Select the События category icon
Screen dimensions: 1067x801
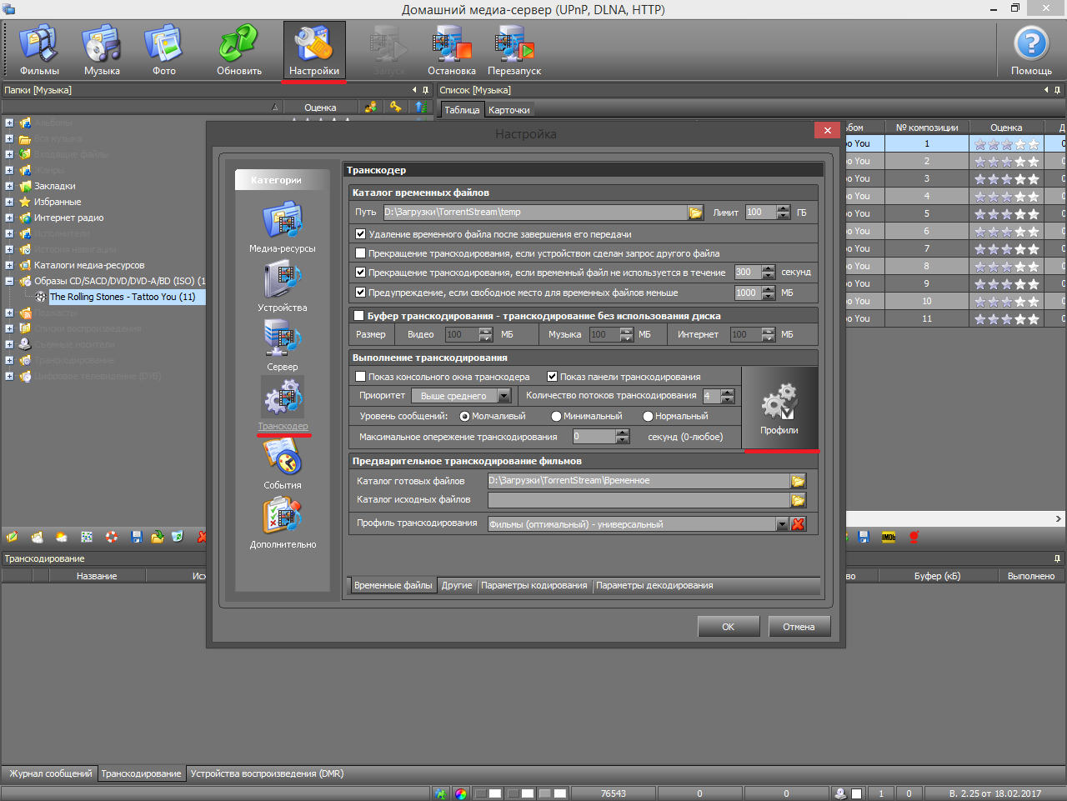pos(283,458)
